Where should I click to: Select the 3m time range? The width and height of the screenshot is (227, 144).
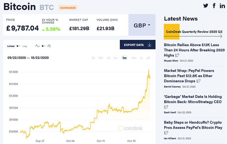[134, 58]
